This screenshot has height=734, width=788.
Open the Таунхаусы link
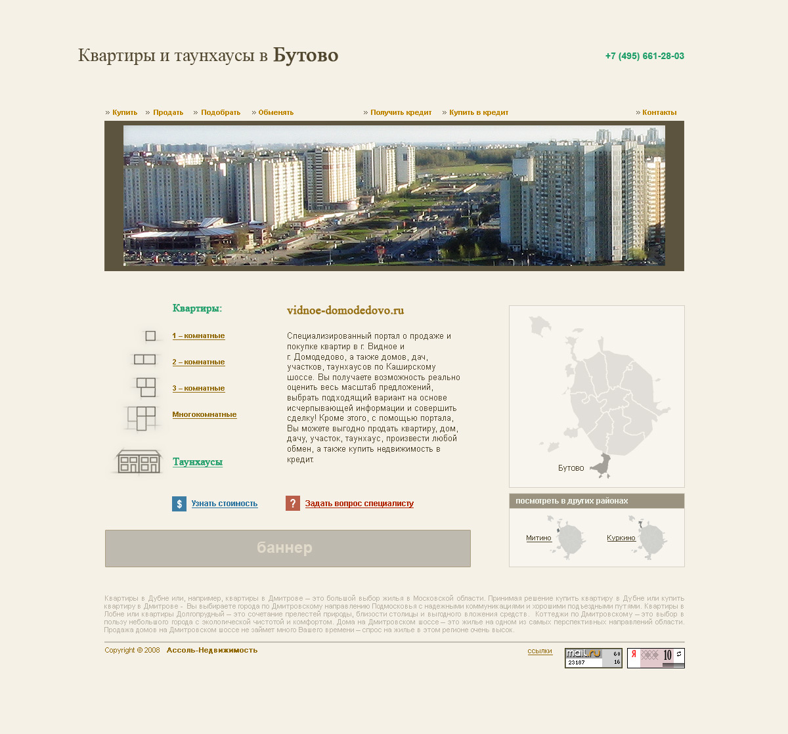pyautogui.click(x=196, y=462)
